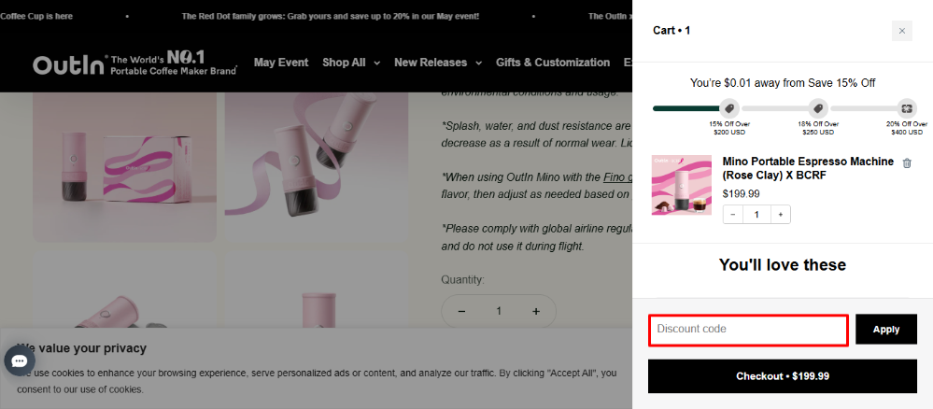
Task: Open cart product title Mino Portable Espresso Machine
Action: click(x=808, y=168)
